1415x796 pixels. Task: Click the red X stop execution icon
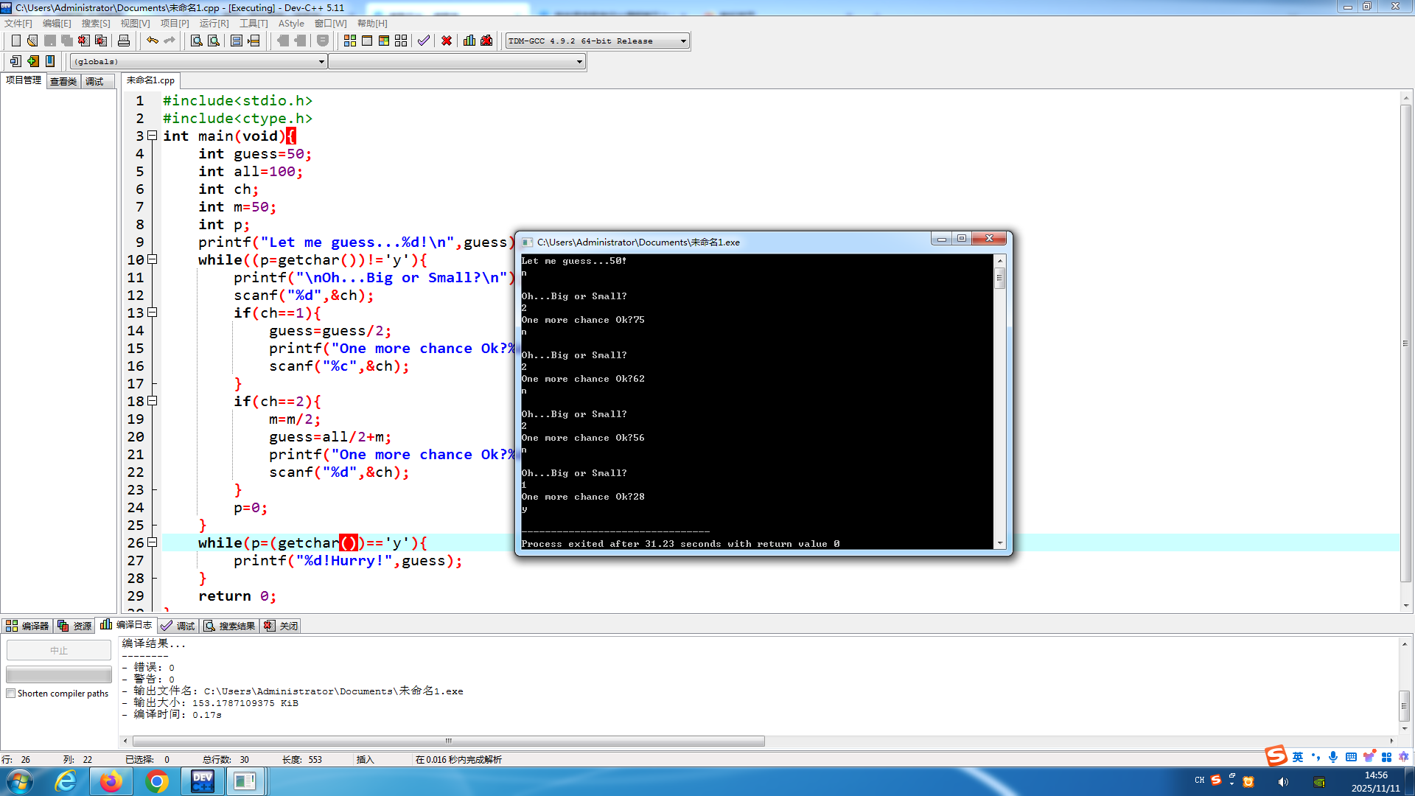pyautogui.click(x=447, y=41)
